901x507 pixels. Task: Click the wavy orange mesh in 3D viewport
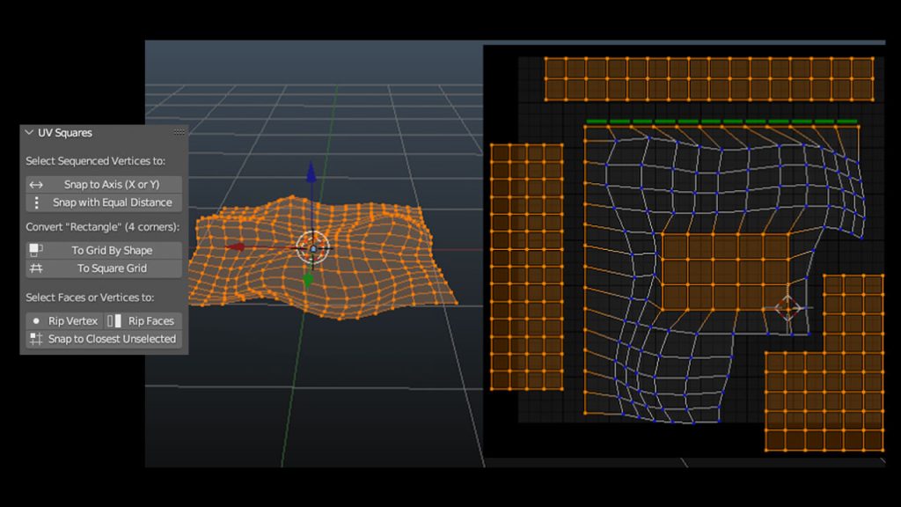pyautogui.click(x=378, y=264)
